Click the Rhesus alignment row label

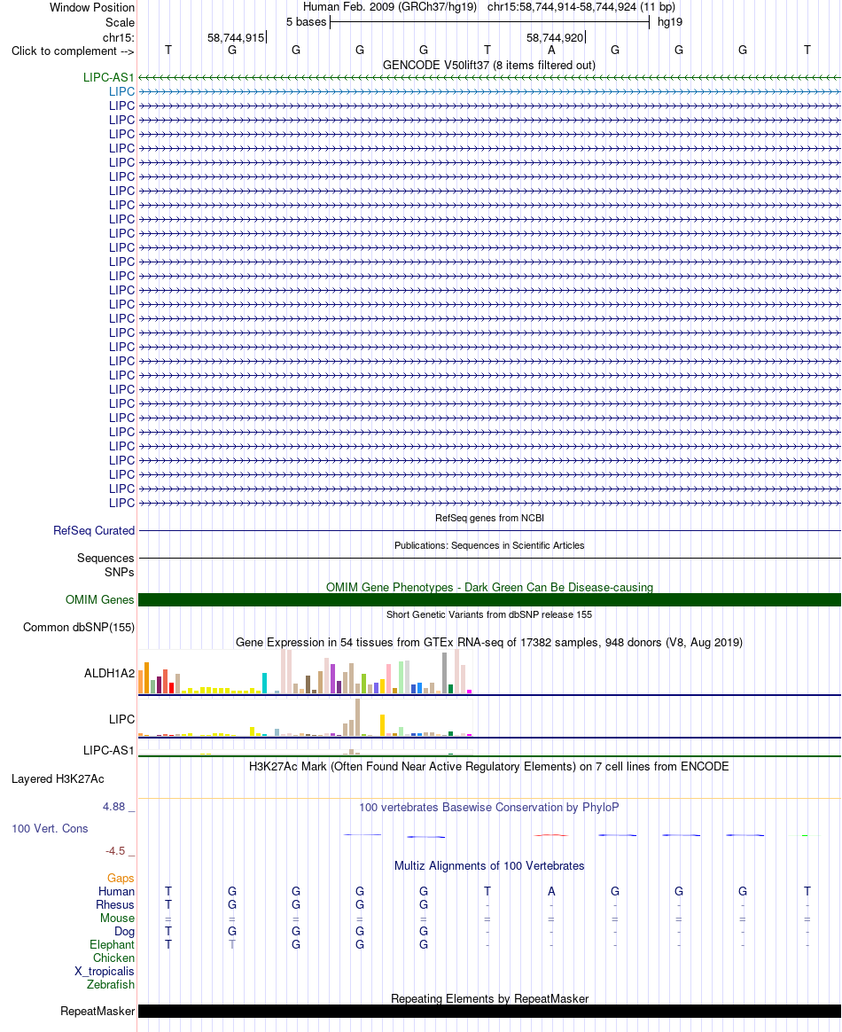[x=115, y=905]
